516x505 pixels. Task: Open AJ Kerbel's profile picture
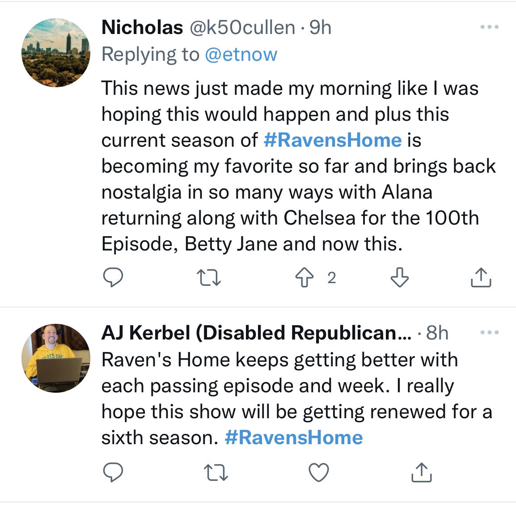coord(56,358)
